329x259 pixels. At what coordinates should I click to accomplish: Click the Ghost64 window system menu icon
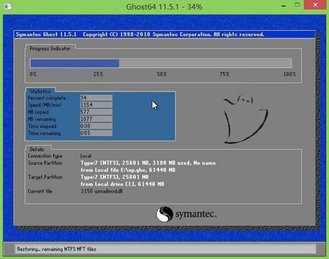click(x=8, y=6)
